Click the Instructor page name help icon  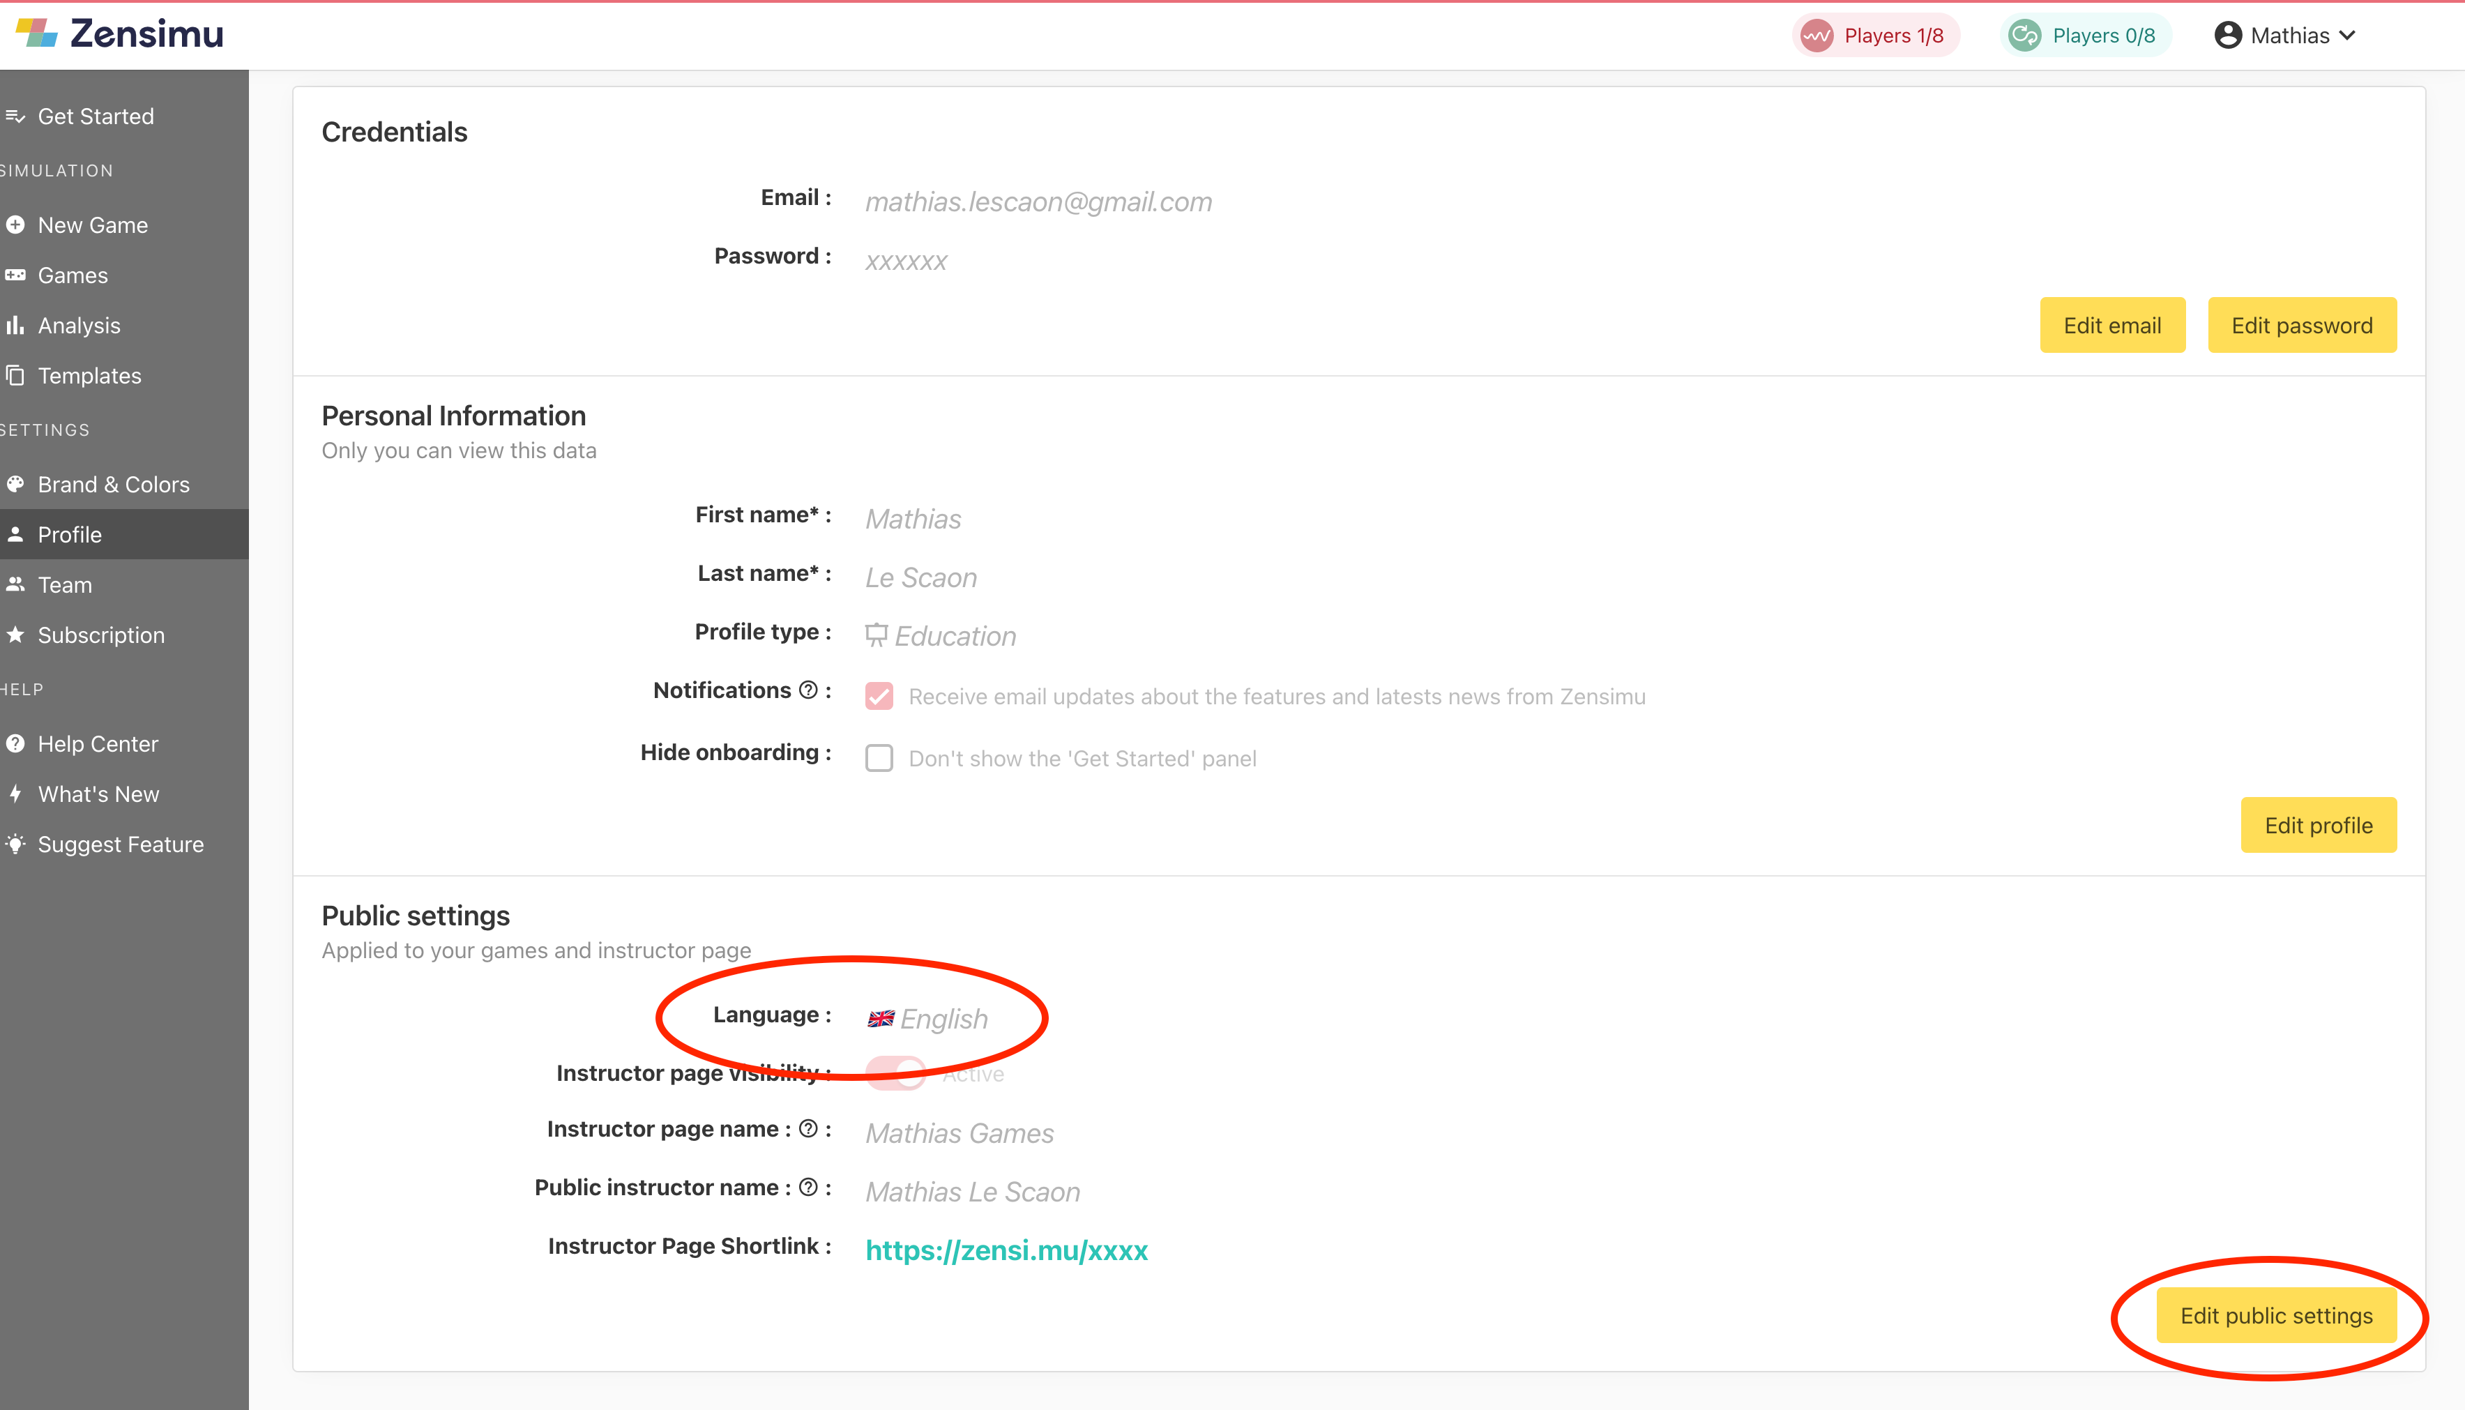pos(808,1128)
